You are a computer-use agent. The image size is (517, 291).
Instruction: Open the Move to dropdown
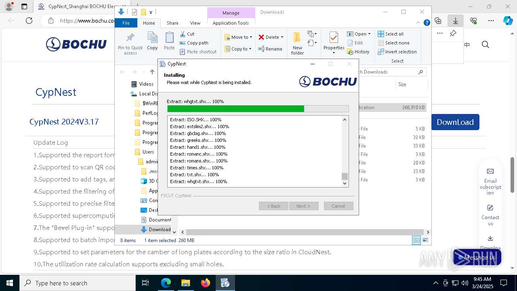click(238, 37)
